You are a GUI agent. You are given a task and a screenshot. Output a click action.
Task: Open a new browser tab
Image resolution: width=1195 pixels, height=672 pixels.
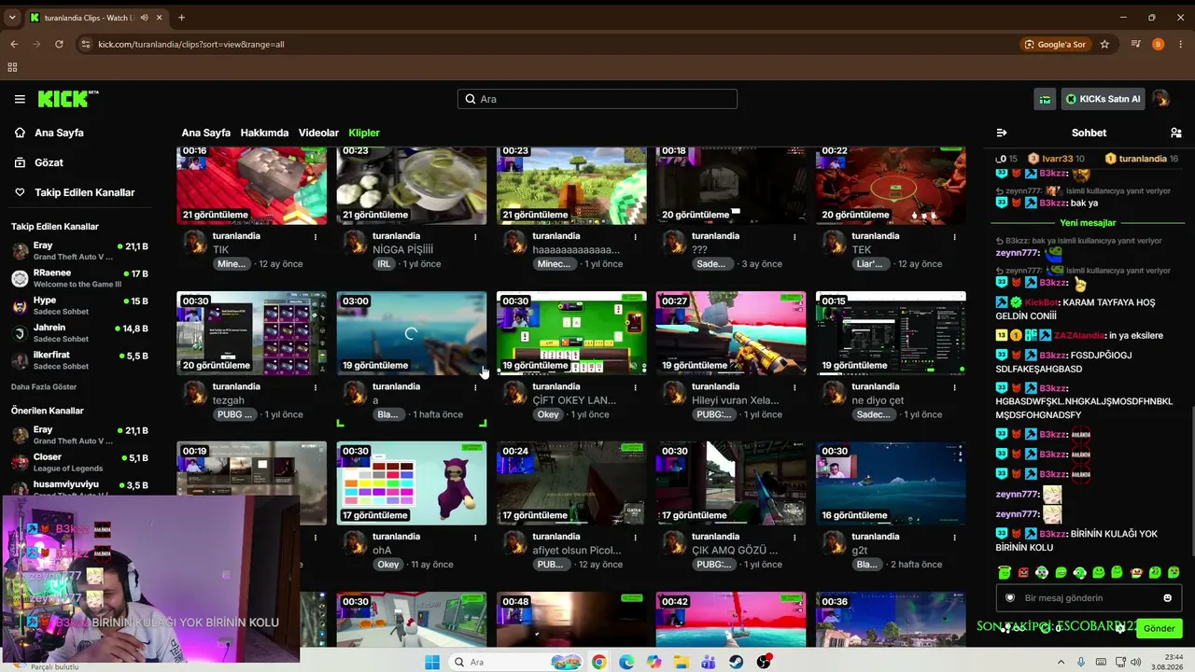coord(181,17)
